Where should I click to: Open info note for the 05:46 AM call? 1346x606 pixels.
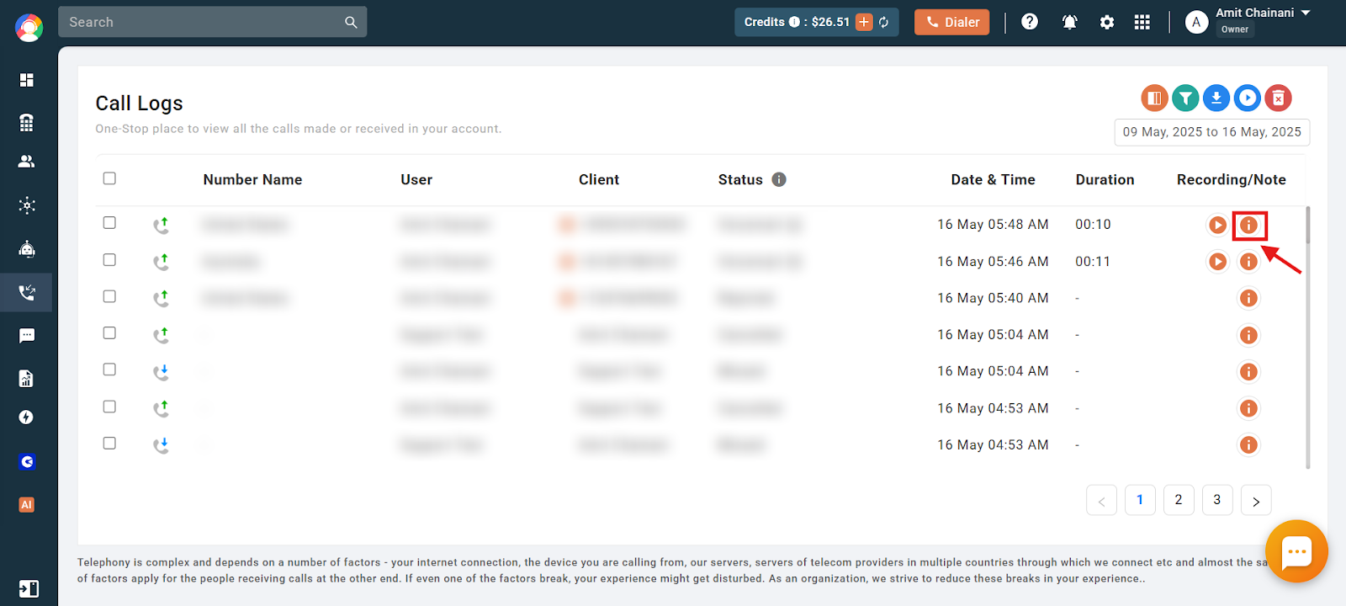[1249, 262]
